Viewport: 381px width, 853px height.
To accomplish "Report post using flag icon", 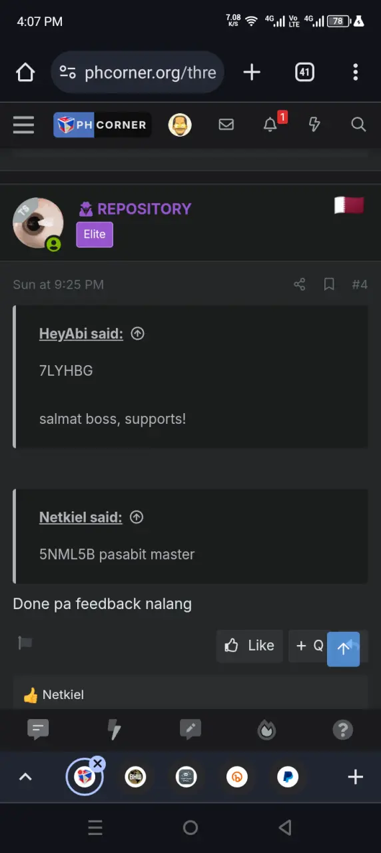I will point(25,643).
